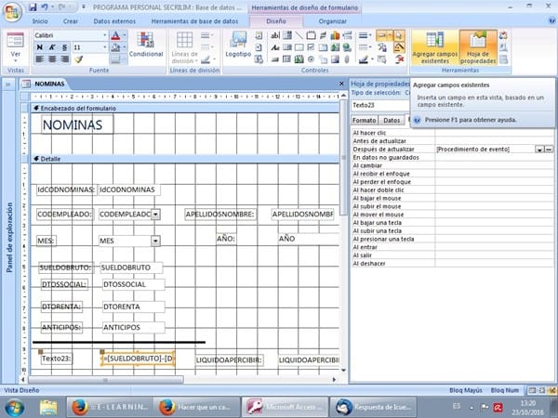This screenshot has height=418, width=558.
Task: Toggle bold (N) formatting
Action: pos(40,47)
